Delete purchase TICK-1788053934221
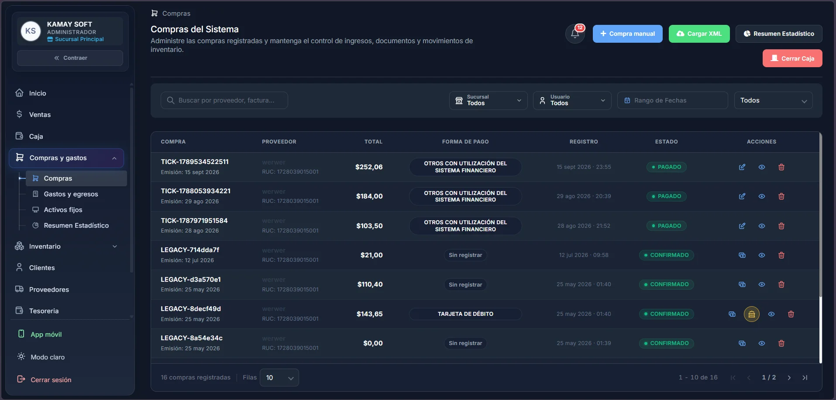 pos(781,196)
